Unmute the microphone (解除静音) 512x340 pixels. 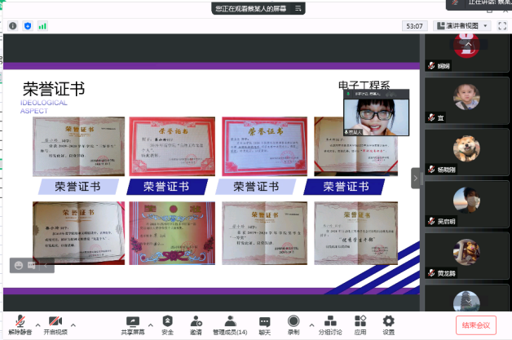pos(18,324)
